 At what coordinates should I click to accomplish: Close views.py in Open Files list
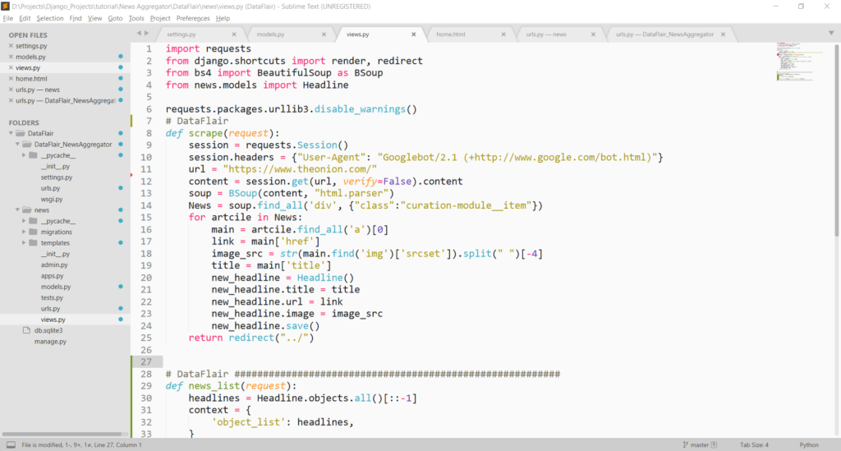tap(11, 68)
